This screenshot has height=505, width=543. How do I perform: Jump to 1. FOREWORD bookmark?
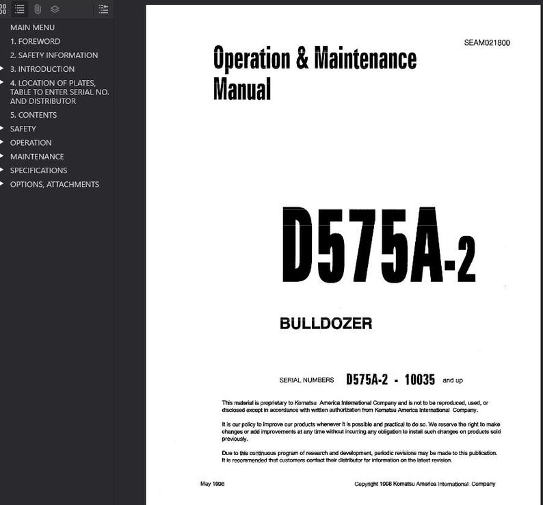pyautogui.click(x=35, y=41)
